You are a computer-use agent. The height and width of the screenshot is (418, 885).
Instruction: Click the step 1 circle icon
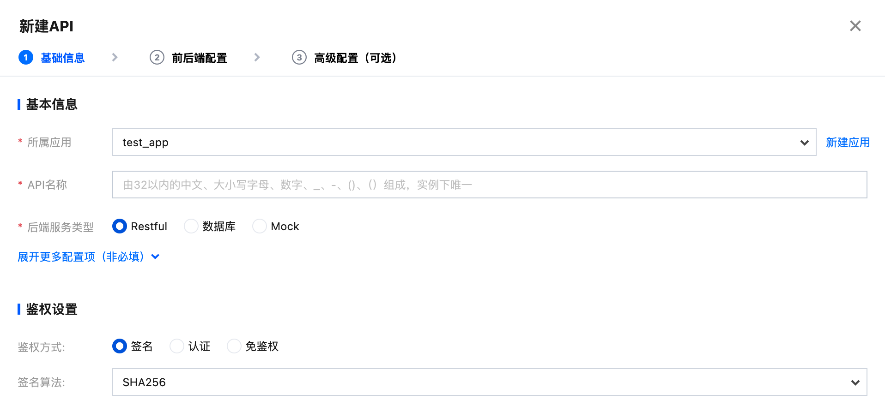(x=26, y=58)
